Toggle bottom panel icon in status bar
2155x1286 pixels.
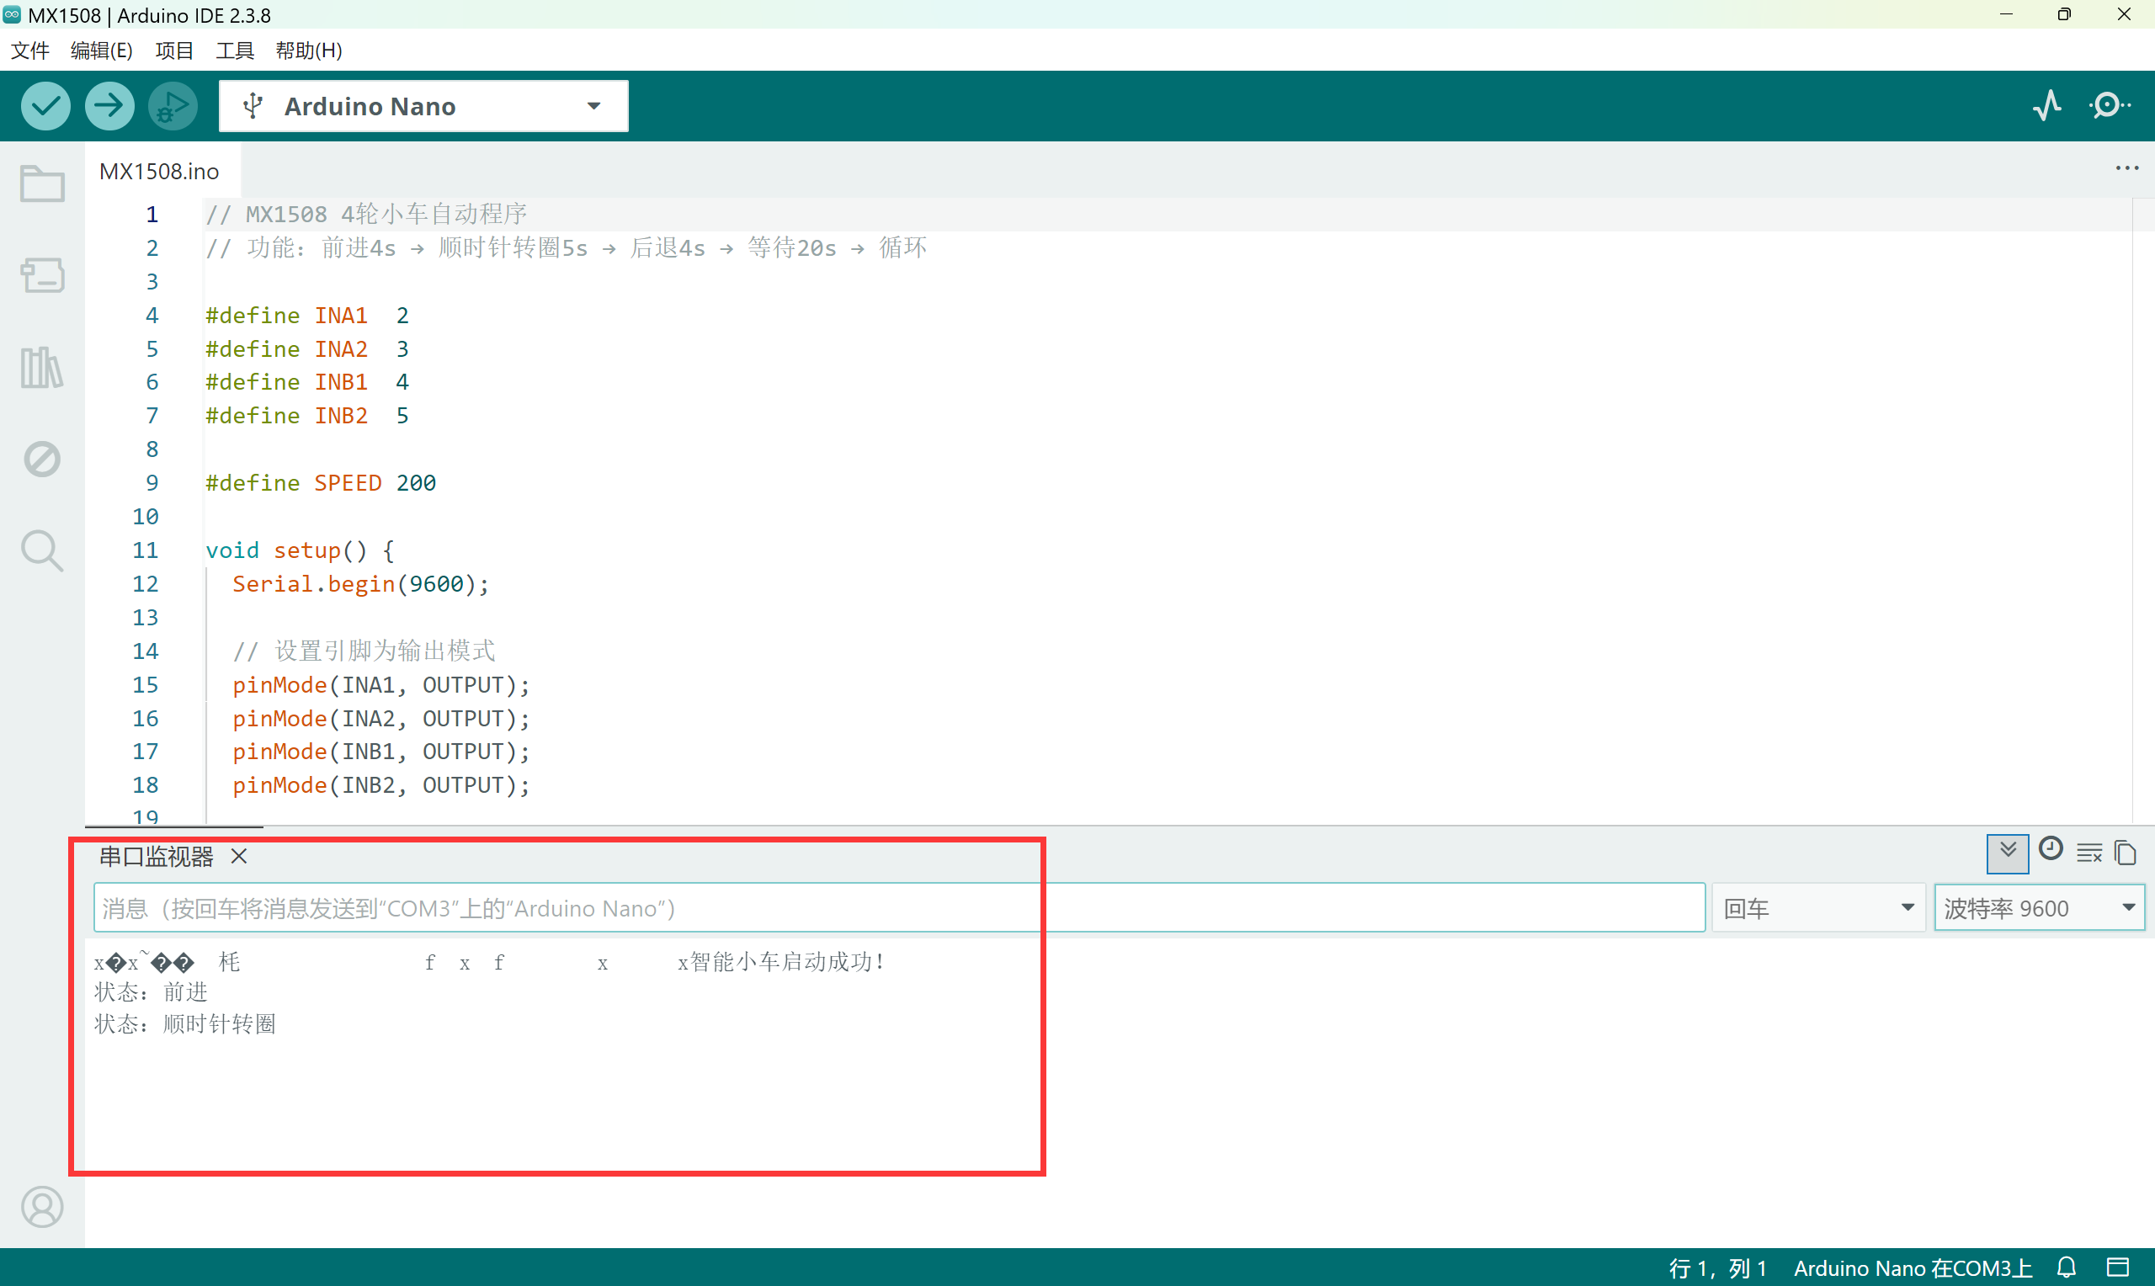(2118, 1267)
